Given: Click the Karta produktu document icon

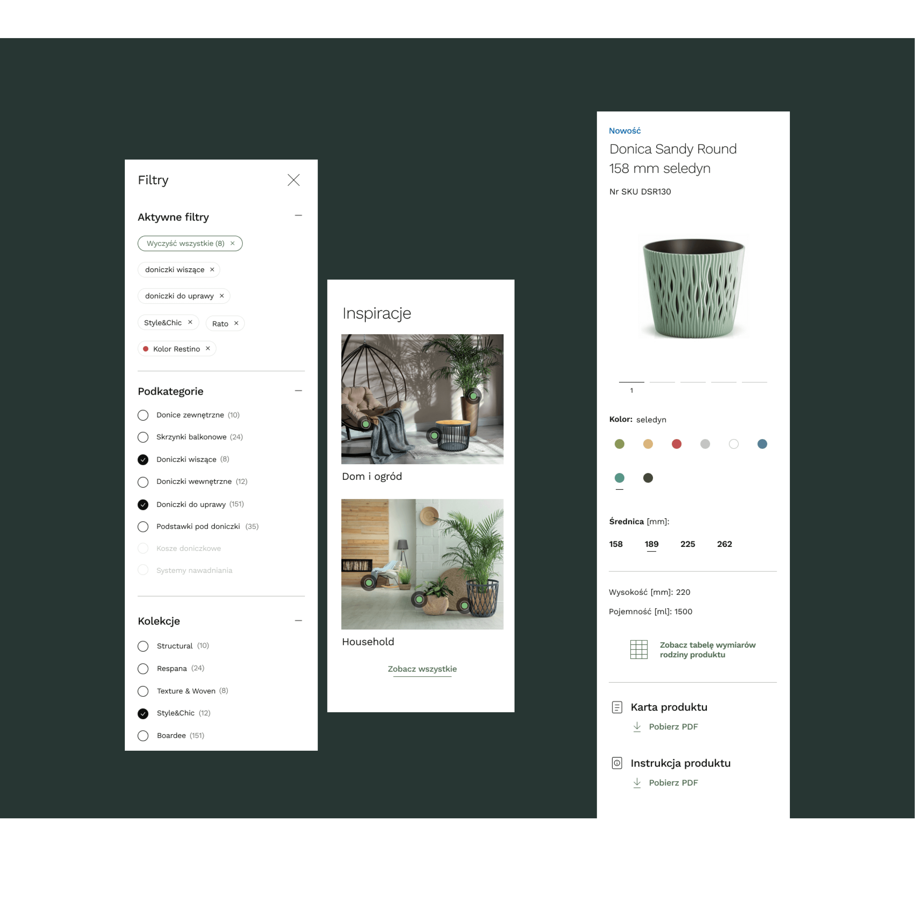Looking at the screenshot, I should pos(617,707).
